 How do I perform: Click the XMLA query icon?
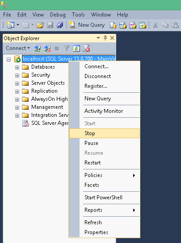coord(143,25)
